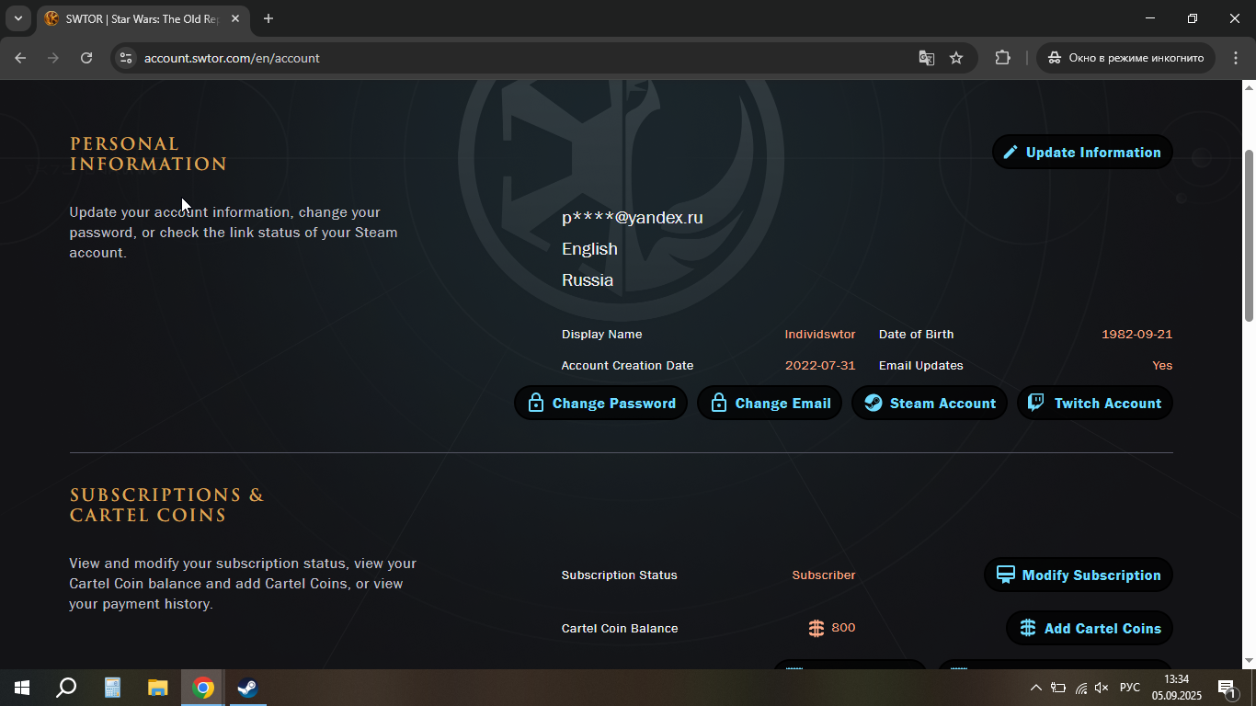Click the battery tray icon

(x=1058, y=688)
